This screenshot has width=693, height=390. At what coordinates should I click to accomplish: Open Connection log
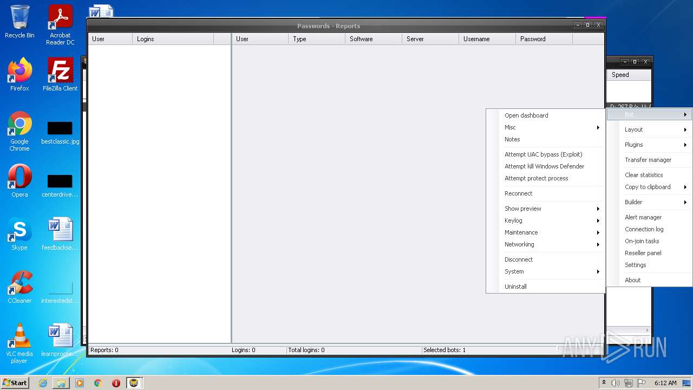[649, 229]
